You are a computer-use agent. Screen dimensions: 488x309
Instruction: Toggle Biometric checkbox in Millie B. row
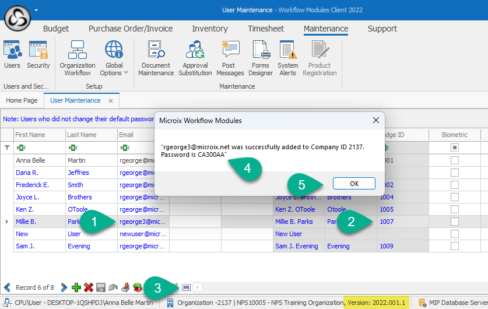click(x=455, y=222)
